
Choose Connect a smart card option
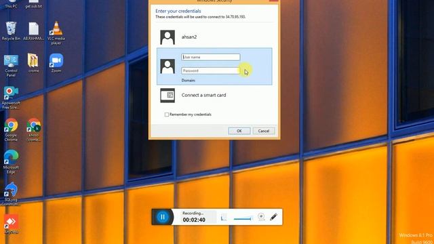point(214,95)
